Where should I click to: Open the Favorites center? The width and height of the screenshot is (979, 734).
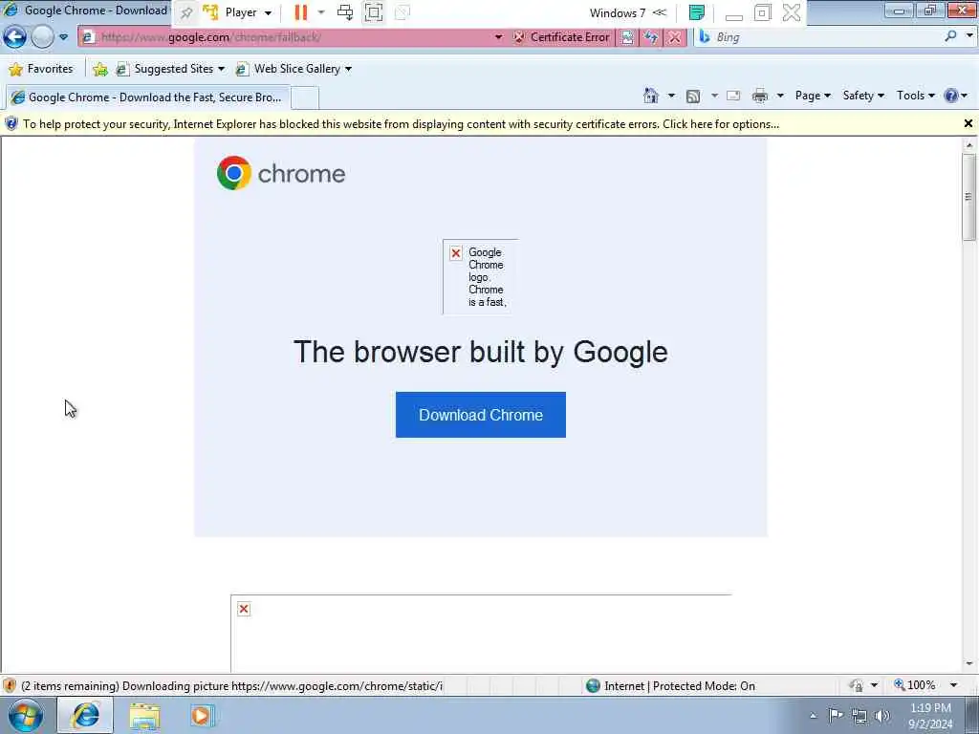click(41, 69)
